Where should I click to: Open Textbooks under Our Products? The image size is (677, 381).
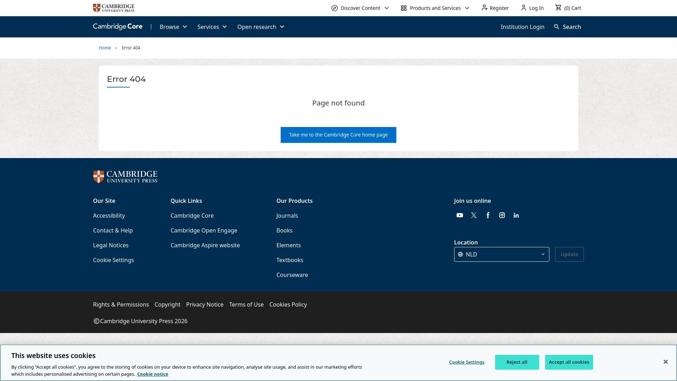290,260
